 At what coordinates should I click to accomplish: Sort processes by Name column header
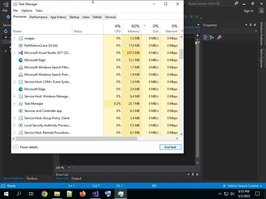tap(42, 29)
